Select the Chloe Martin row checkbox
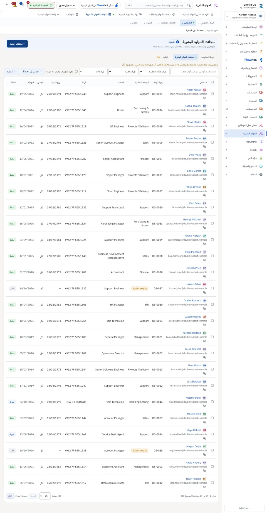This screenshot has width=267, height=513. click(x=212, y=126)
